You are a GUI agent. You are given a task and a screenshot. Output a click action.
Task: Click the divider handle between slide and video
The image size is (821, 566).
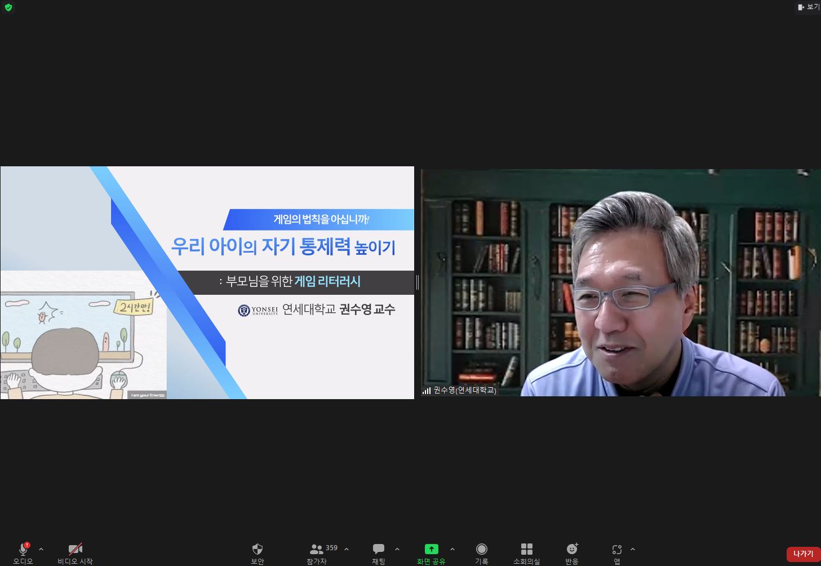coord(417,282)
